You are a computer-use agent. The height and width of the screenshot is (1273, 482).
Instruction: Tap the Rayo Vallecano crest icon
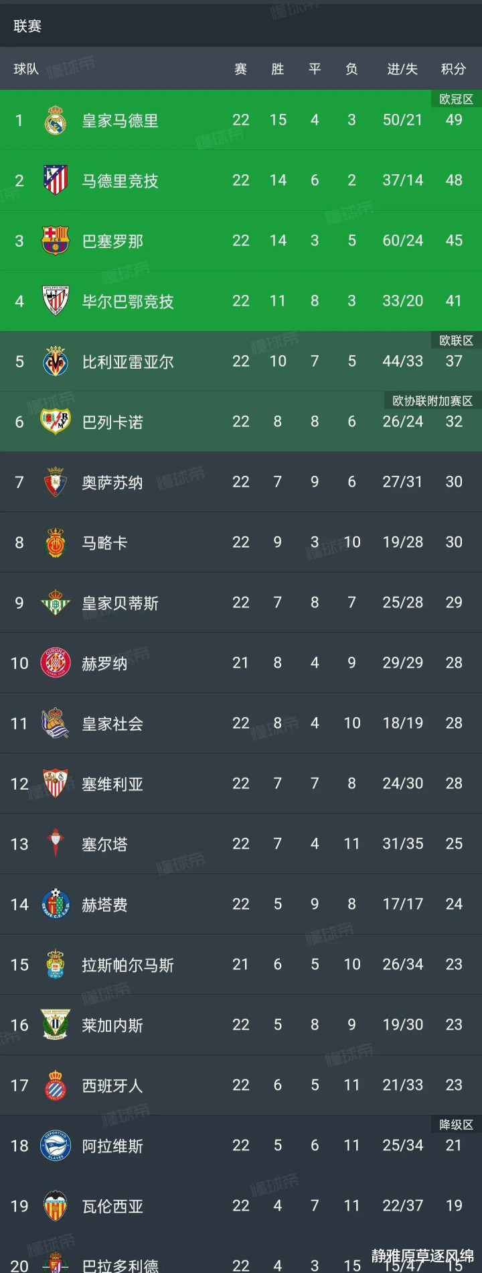[56, 421]
